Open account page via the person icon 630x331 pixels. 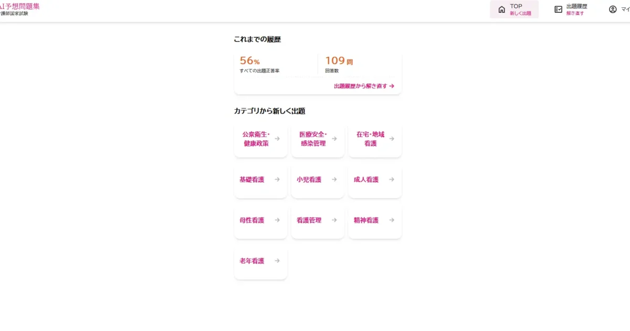pos(612,9)
